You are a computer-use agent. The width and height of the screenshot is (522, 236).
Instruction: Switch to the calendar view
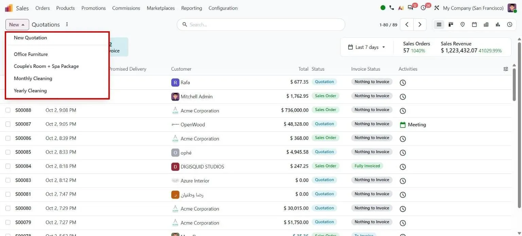[474, 24]
